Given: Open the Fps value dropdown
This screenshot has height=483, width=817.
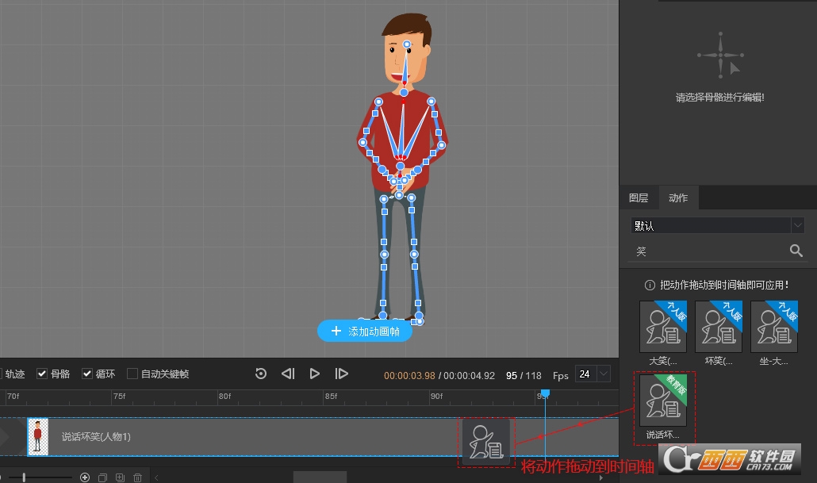Looking at the screenshot, I should tap(603, 374).
